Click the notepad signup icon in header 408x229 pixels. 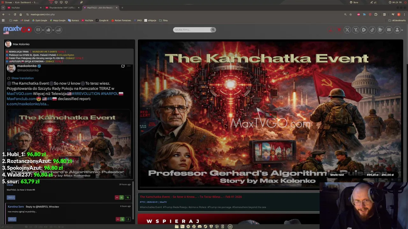pyautogui.click(x=380, y=30)
